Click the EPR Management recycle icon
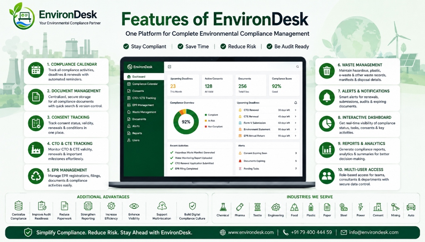Viewport: 425px width, 242px height. (x=36, y=176)
